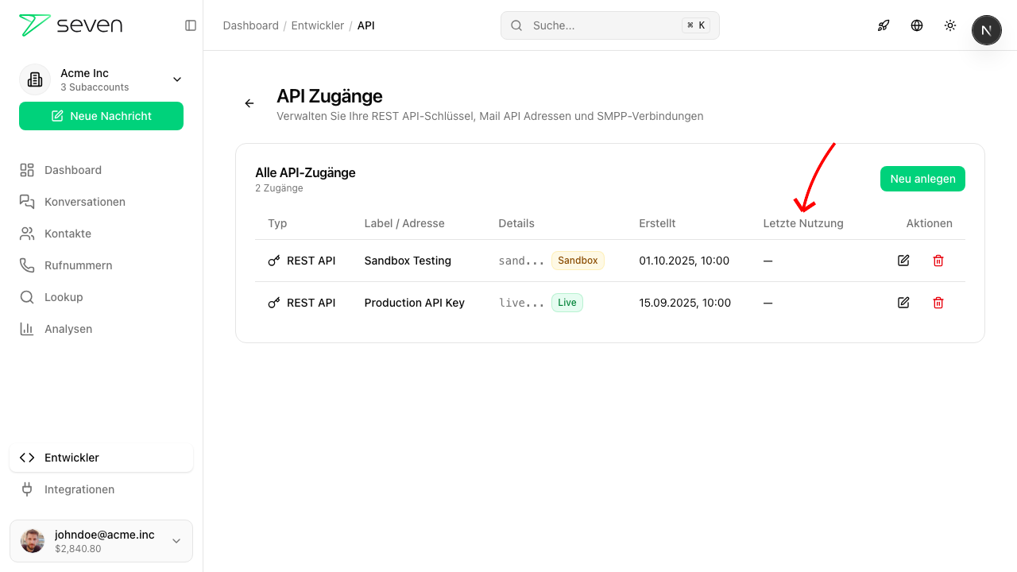Image resolution: width=1017 pixels, height=572 pixels.
Task: Open the N avatar profile menu
Action: [987, 29]
